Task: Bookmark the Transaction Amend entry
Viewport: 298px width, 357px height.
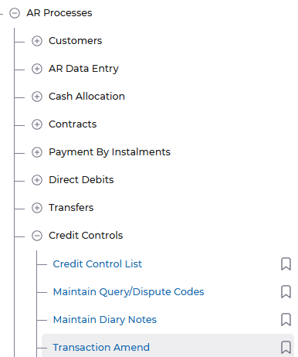Action: pos(286,348)
